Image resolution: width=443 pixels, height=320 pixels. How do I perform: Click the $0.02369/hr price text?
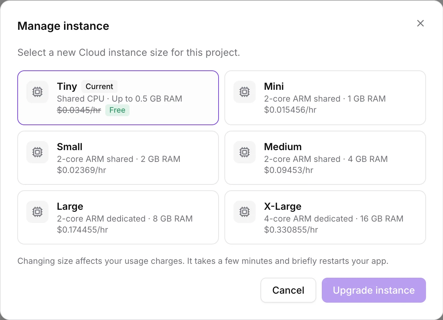[x=81, y=170]
